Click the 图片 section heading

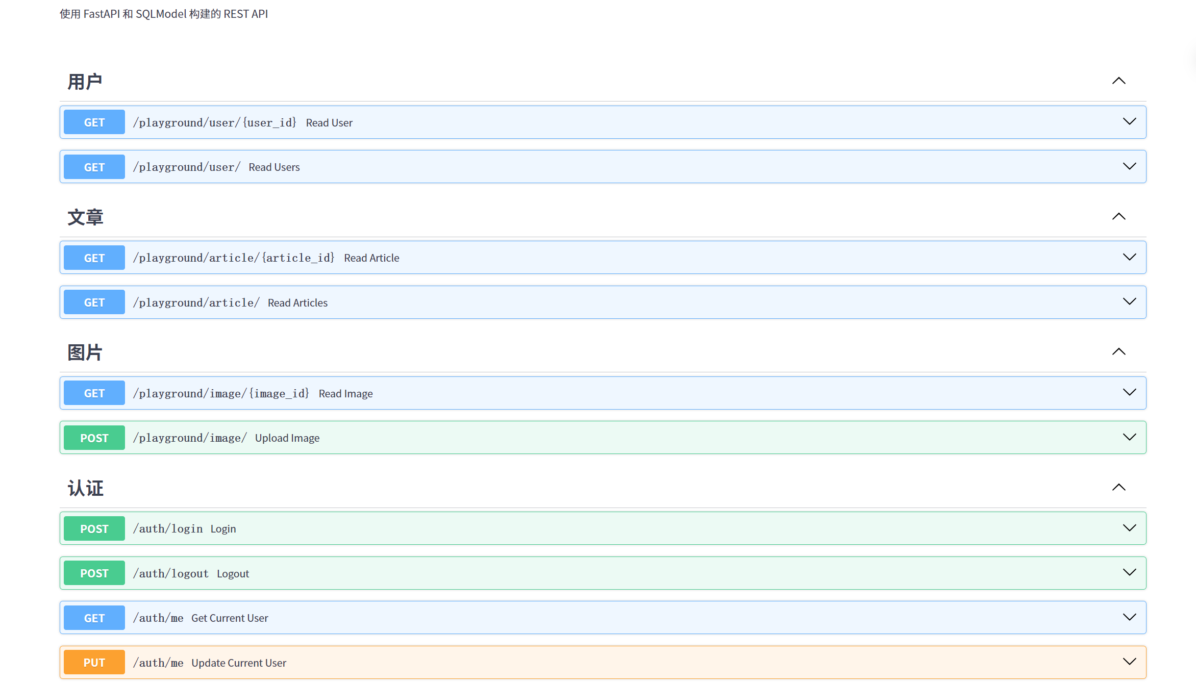pyautogui.click(x=85, y=352)
